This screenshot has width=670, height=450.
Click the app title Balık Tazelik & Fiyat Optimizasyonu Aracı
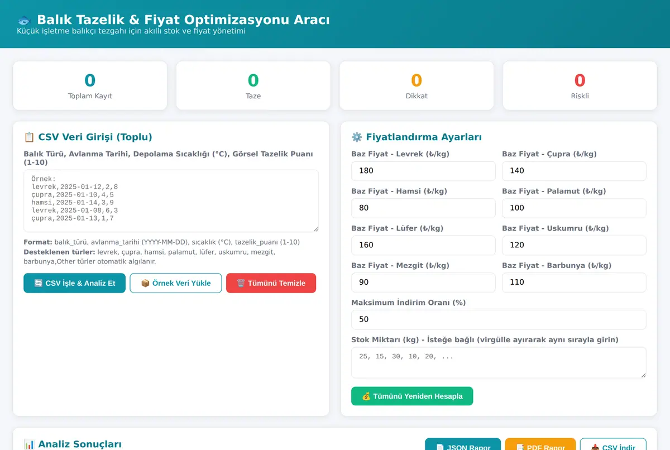(183, 20)
